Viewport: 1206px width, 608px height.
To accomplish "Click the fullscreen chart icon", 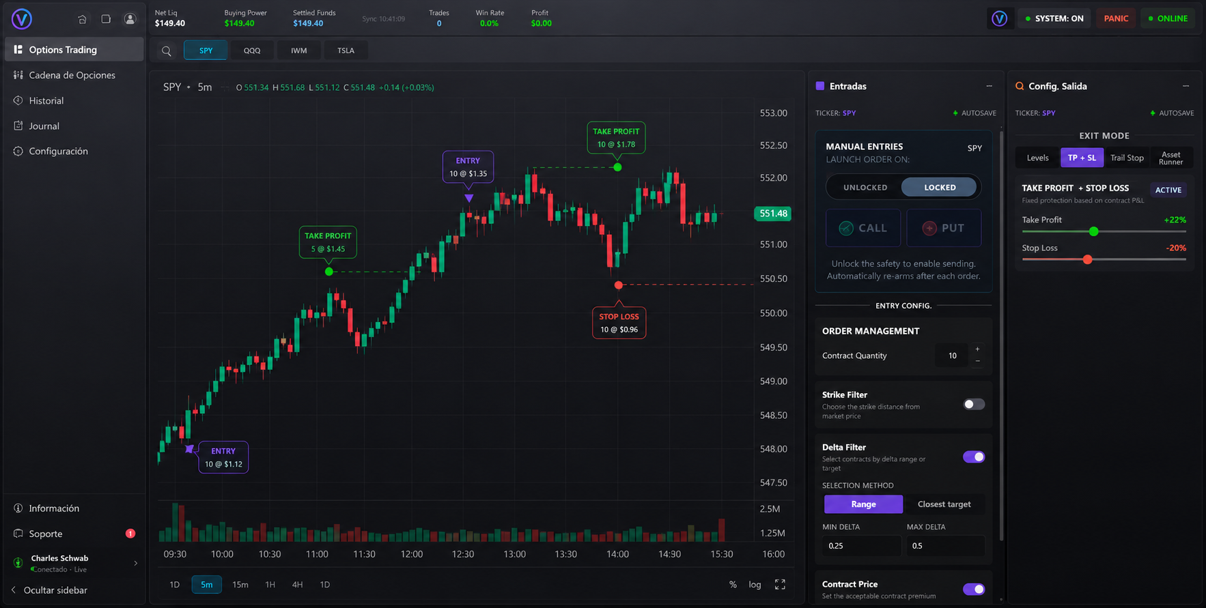I will (x=780, y=584).
